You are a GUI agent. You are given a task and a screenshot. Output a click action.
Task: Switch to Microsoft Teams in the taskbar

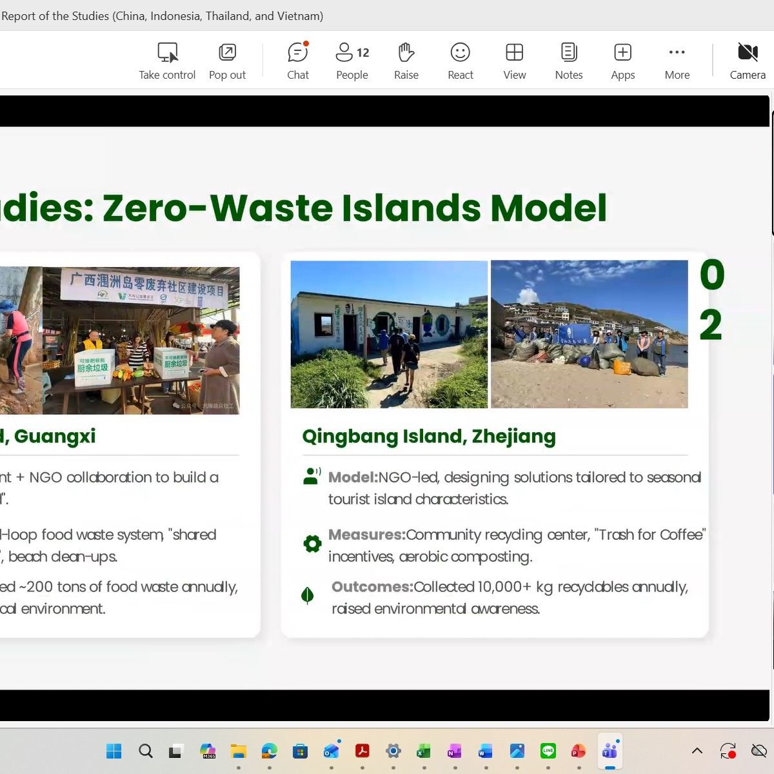(610, 751)
